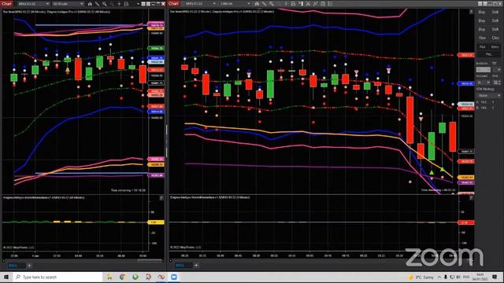Click Close button in Chart Trader
Image resolution: width=504 pixels, height=283 pixels.
495,39
